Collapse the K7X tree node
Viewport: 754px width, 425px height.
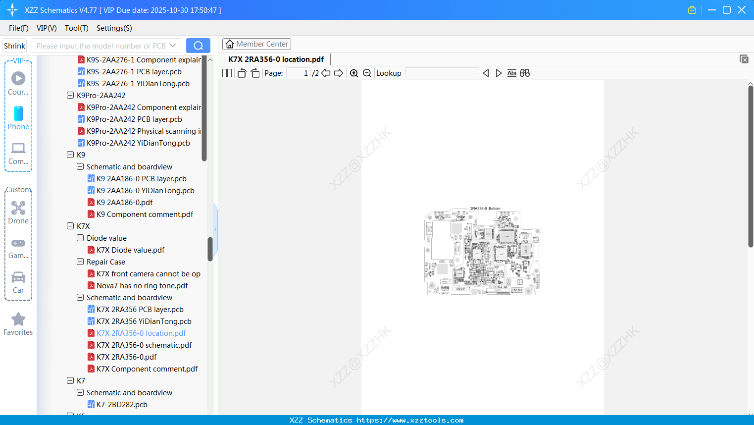(70, 226)
